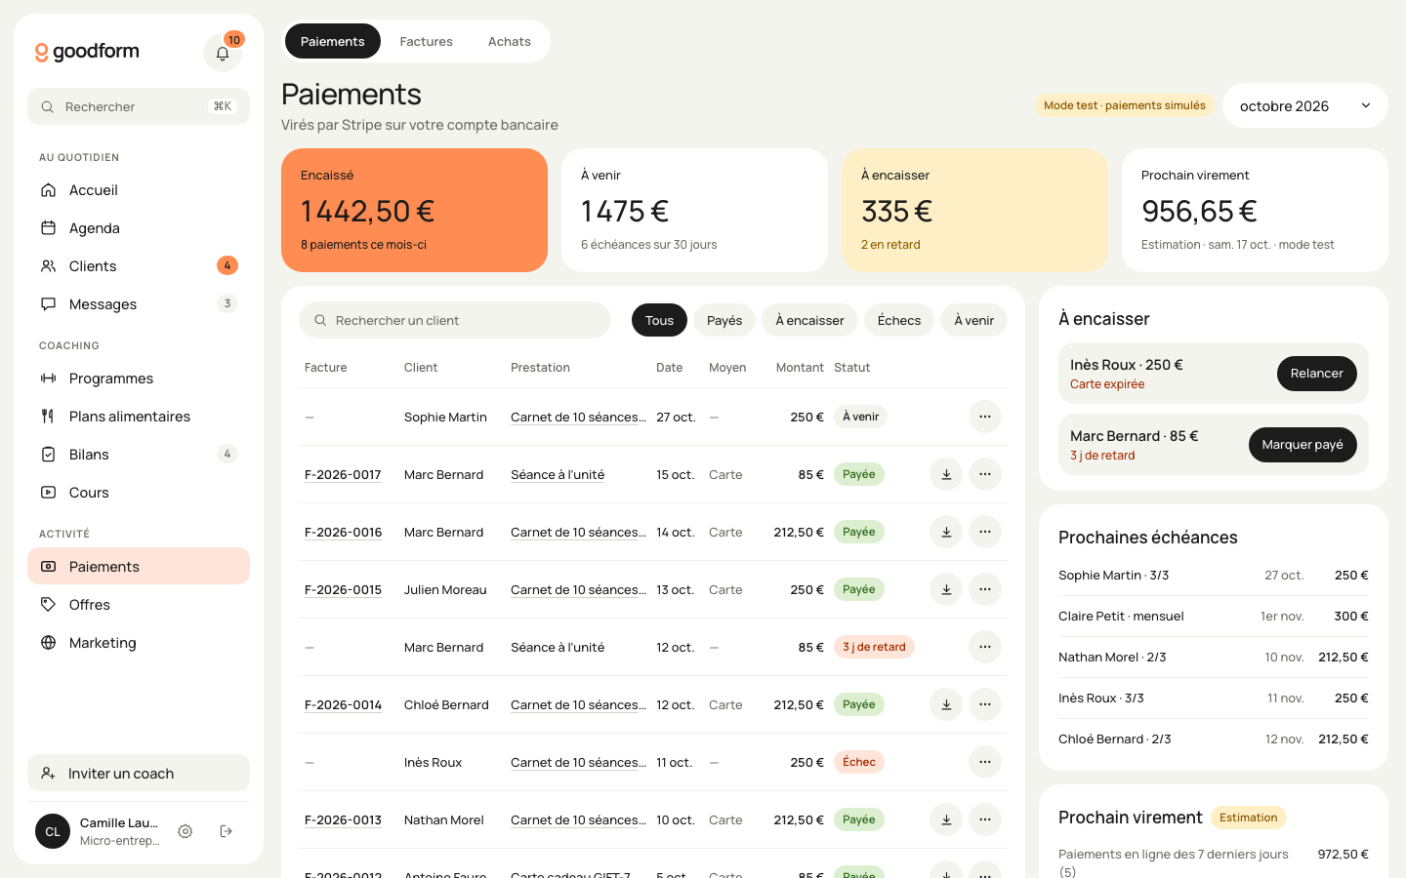This screenshot has width=1406, height=878.
Task: Open more options for Sophie Martin row
Action: 985,417
